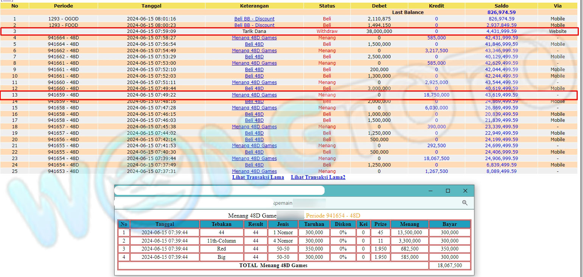
Task: Maximize the popup window
Action: 448,191
